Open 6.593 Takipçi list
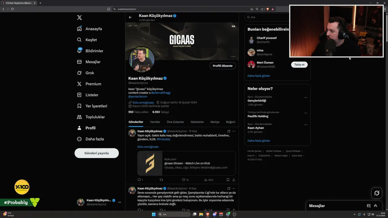Viewport: 388px width, 218px height. [x=161, y=112]
